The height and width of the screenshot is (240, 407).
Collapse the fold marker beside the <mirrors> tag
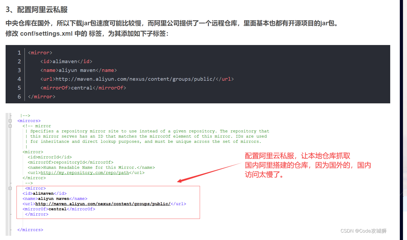tap(10, 121)
